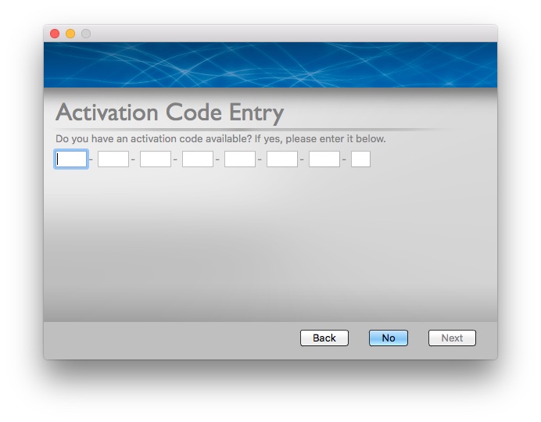The width and height of the screenshot is (541, 422).
Task: Click the second activation code field
Action: coord(113,159)
